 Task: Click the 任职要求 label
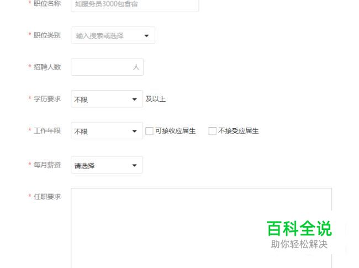(47, 197)
